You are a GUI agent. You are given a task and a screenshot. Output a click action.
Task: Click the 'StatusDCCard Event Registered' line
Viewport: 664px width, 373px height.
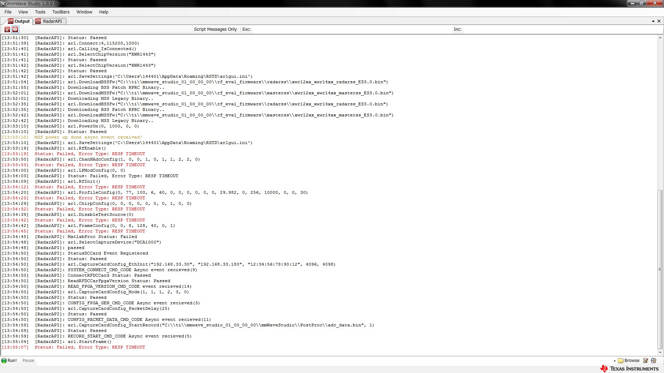(75, 253)
